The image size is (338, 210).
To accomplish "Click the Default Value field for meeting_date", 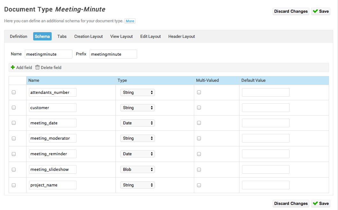I will coord(266,123).
